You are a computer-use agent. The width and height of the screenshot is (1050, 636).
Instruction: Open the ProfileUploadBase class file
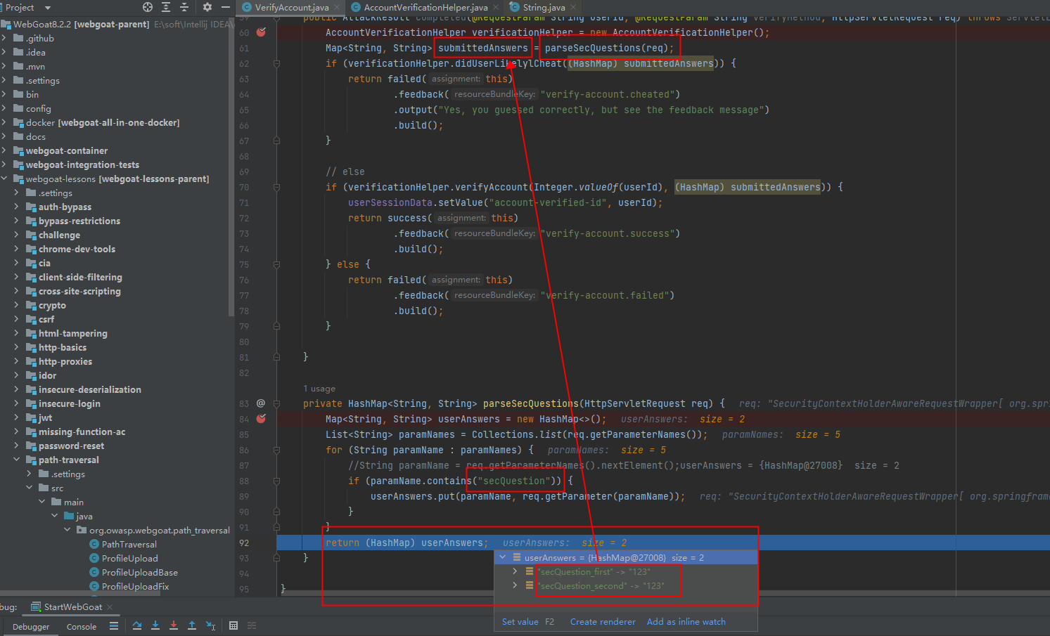click(x=140, y=572)
